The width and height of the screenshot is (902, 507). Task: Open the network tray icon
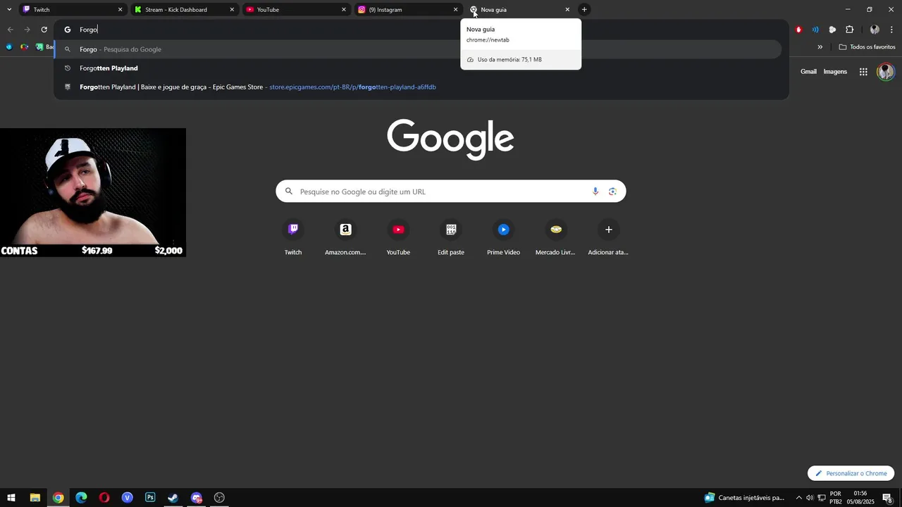(822, 498)
